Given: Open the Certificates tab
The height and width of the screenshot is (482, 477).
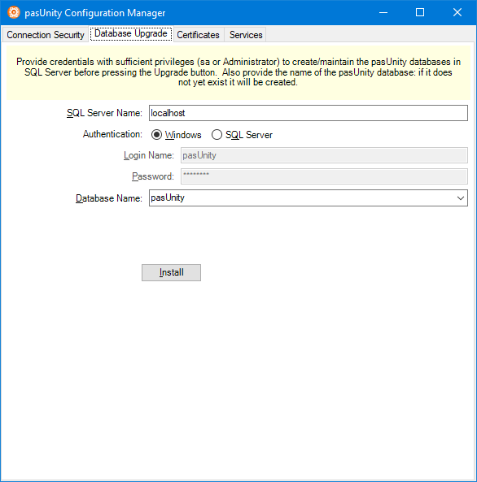Looking at the screenshot, I should point(198,35).
